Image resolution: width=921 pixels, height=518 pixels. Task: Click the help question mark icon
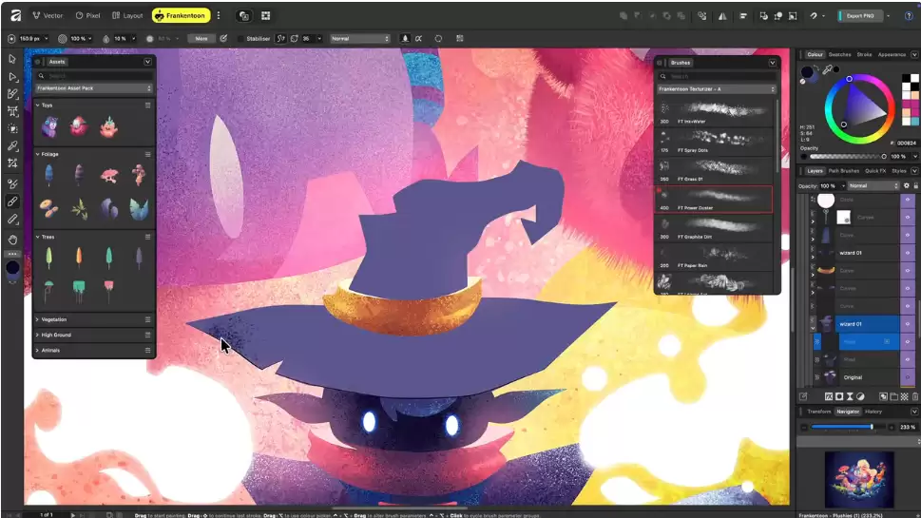[x=909, y=15]
